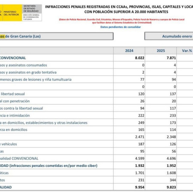
Task: Click the 'establecimientos y otras instalaciones' row label
Action: 44,123
